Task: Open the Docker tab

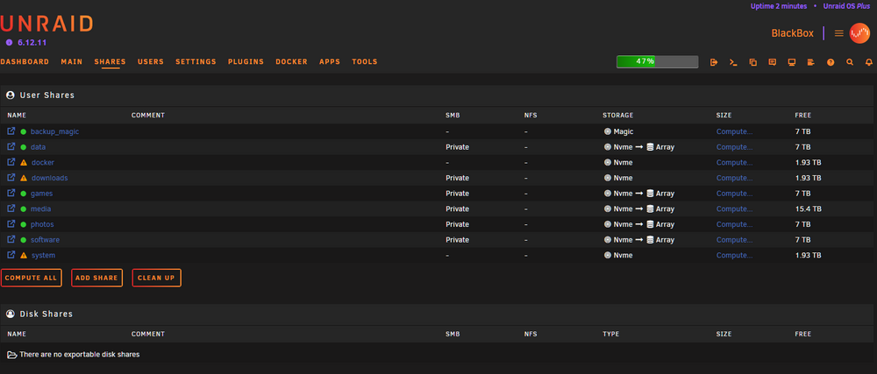Action: coord(291,62)
